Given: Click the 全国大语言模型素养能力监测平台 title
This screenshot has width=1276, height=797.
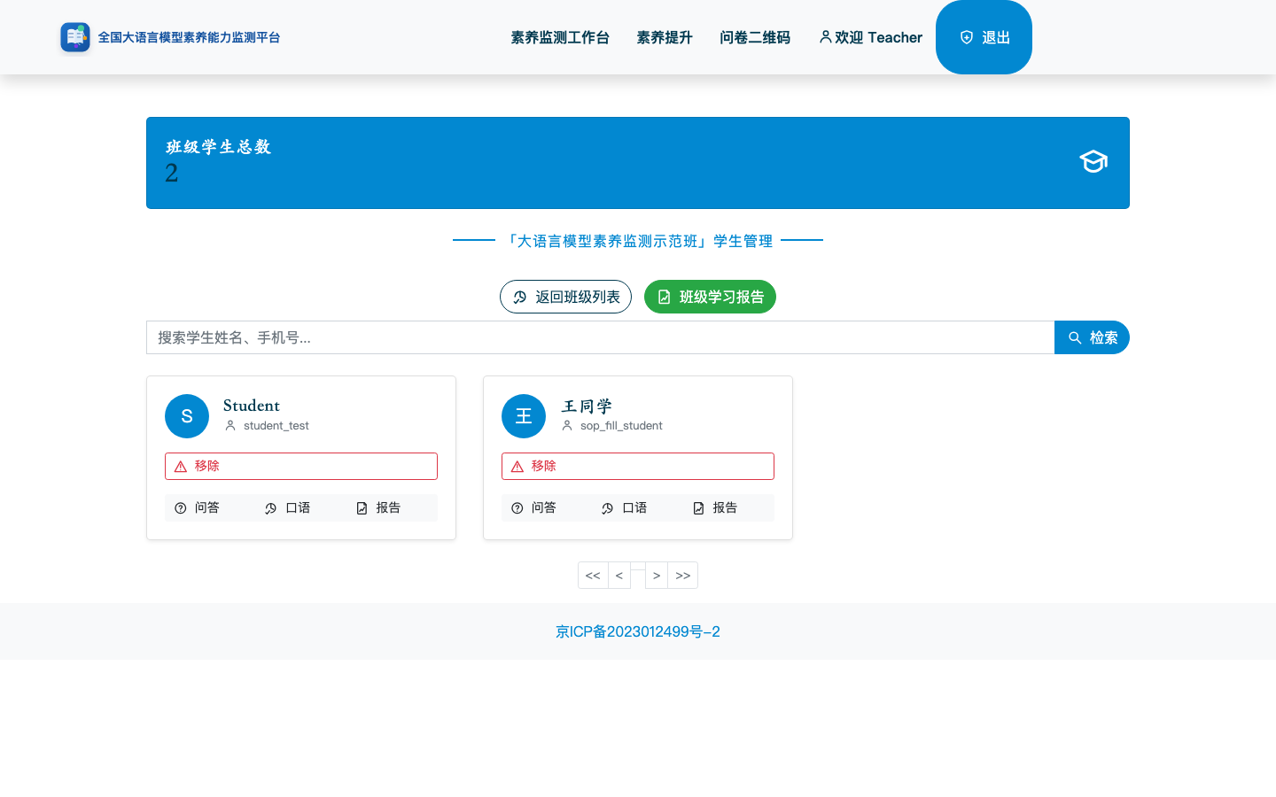Looking at the screenshot, I should click(189, 37).
